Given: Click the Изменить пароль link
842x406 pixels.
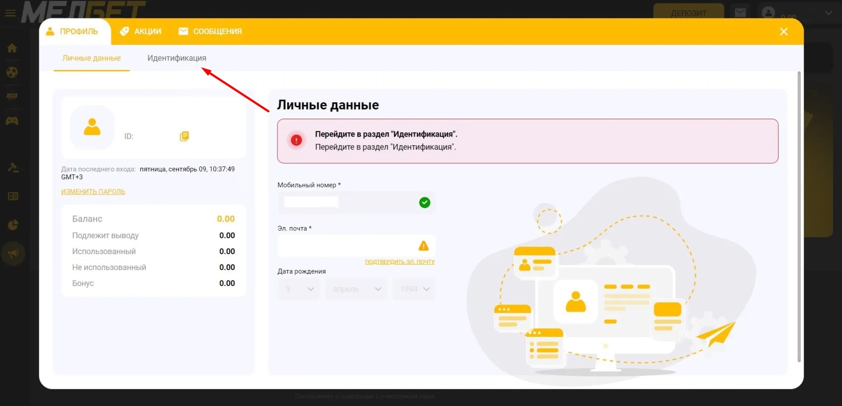Looking at the screenshot, I should (93, 192).
